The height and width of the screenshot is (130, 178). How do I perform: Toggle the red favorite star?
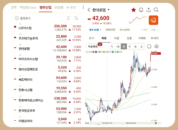tap(133, 10)
